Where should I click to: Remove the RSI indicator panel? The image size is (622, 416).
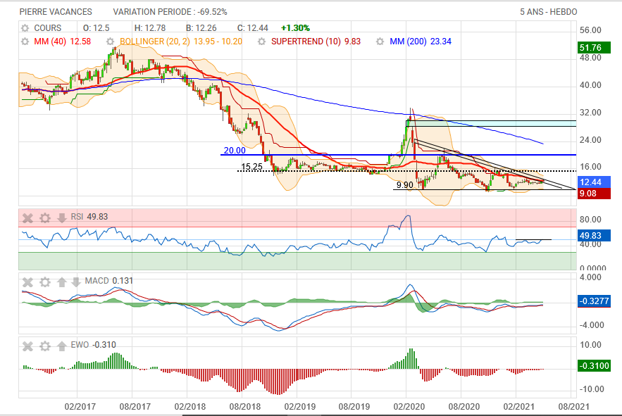(x=27, y=218)
